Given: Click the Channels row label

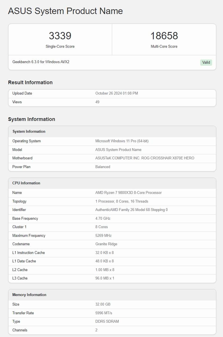Looking at the screenshot, I should point(20,330).
